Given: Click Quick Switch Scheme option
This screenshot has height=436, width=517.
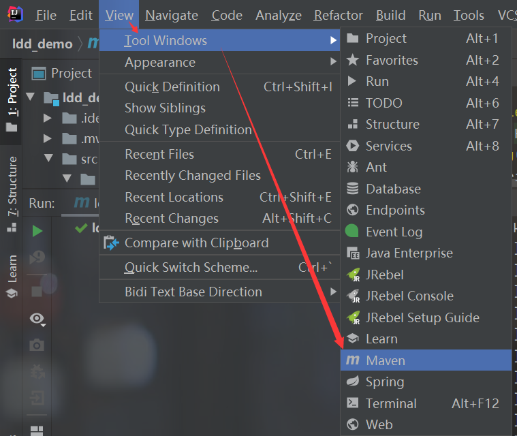Looking at the screenshot, I should (191, 267).
